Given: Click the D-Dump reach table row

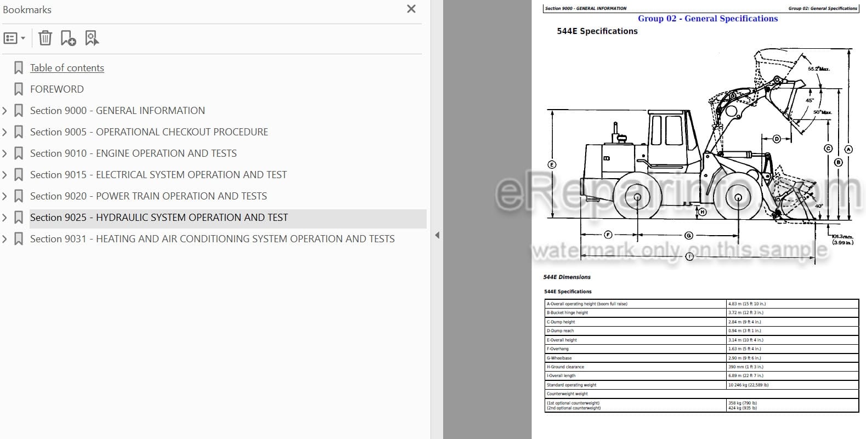Looking at the screenshot, I should coord(701,331).
